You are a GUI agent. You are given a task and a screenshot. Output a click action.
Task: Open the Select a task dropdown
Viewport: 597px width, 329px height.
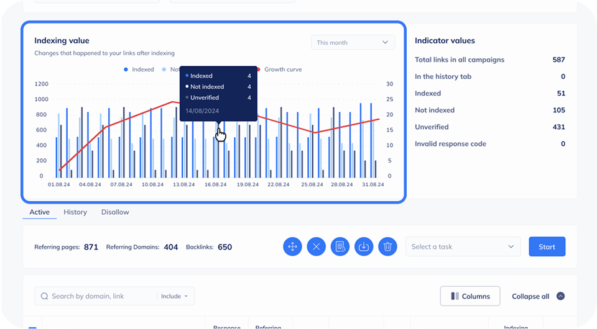tap(463, 246)
